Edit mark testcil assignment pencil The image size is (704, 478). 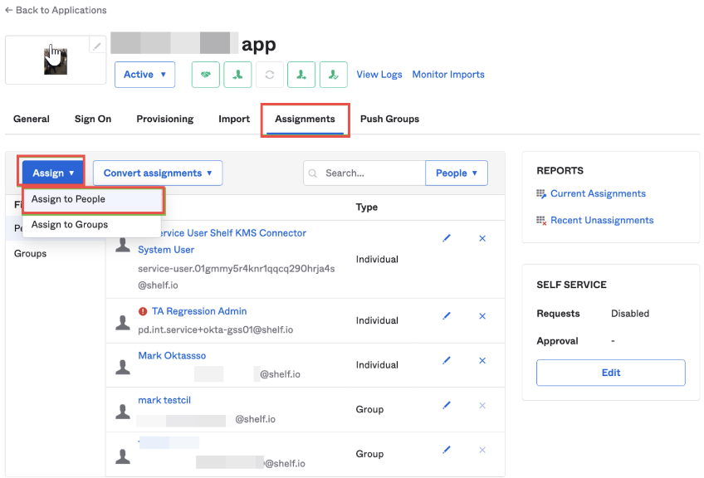[447, 405]
